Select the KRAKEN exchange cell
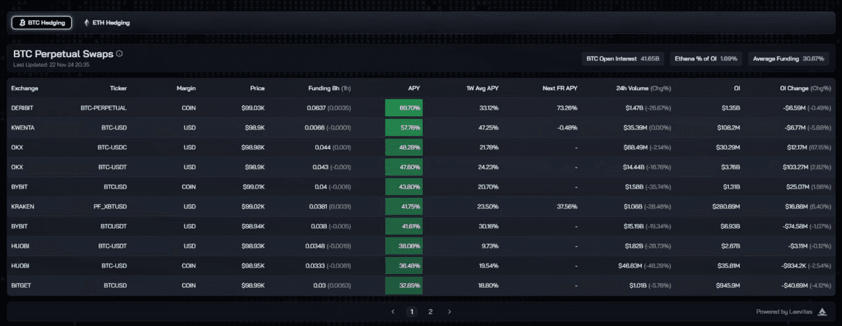 [22, 206]
